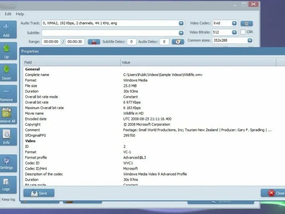Click the scissors trim range icon
Screen dimensions: 285x214
94,42
